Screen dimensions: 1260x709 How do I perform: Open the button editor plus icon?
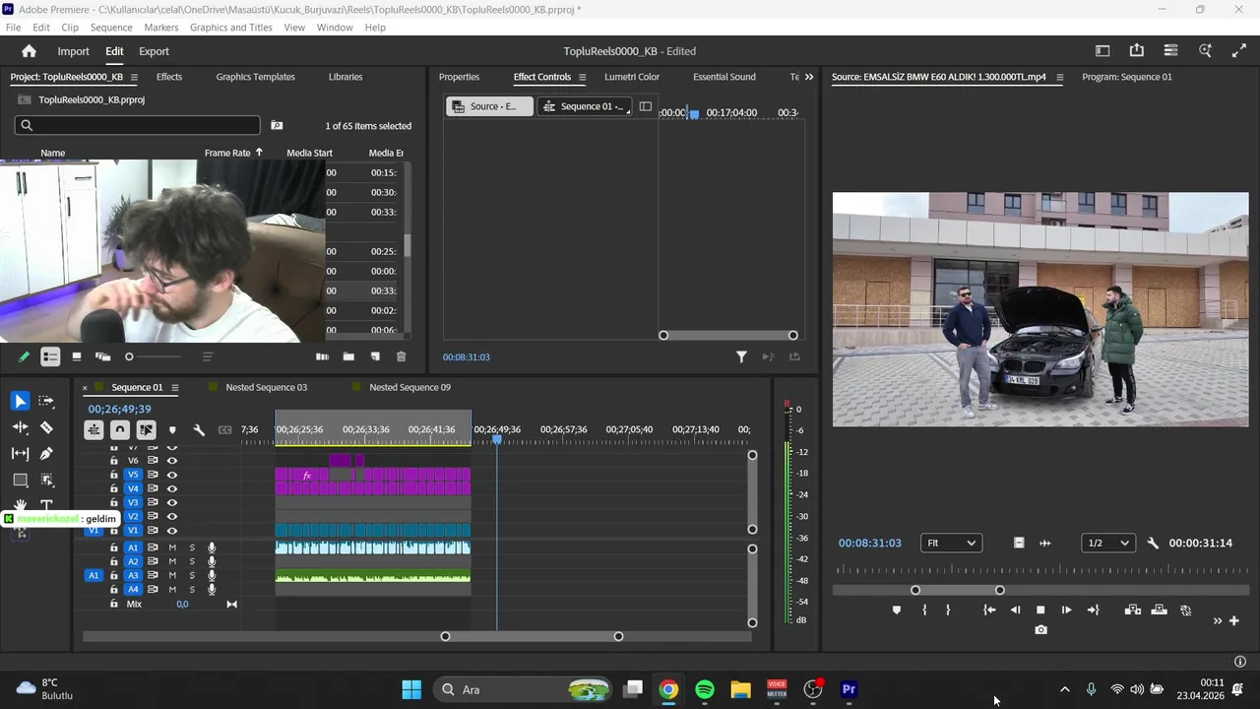click(1234, 620)
